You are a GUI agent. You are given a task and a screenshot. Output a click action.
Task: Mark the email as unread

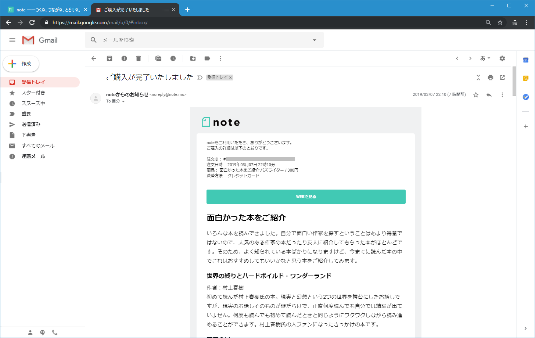(158, 58)
